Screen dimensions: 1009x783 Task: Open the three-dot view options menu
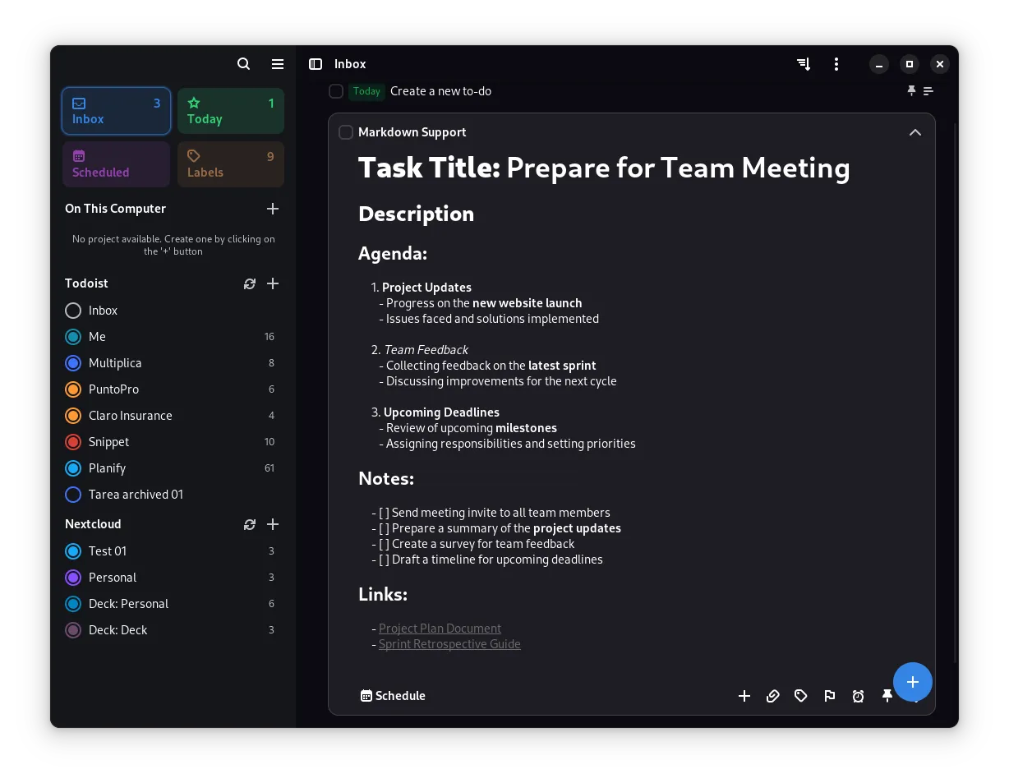[x=836, y=64]
